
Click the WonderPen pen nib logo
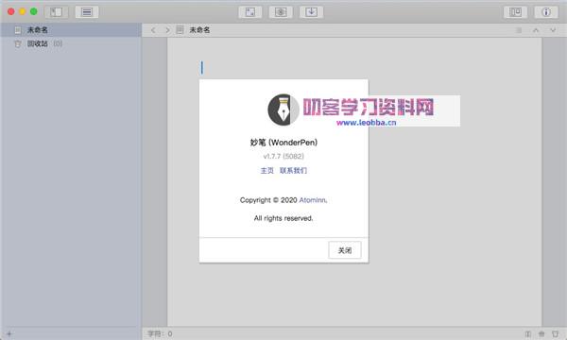(x=283, y=110)
